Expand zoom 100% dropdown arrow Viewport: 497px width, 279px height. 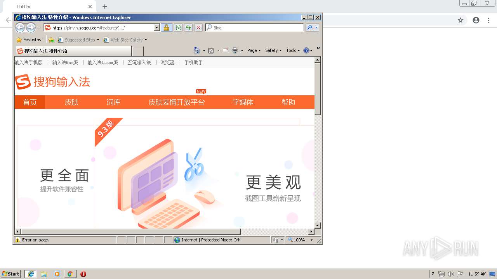tap(311, 240)
